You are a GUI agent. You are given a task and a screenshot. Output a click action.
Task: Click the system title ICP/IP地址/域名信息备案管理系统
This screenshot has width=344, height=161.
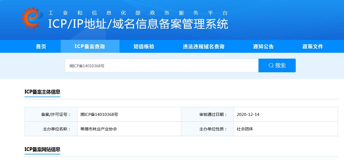click(x=138, y=24)
